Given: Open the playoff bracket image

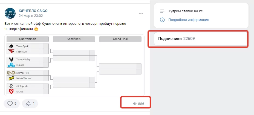Looking at the screenshot, I should tap(74, 65).
